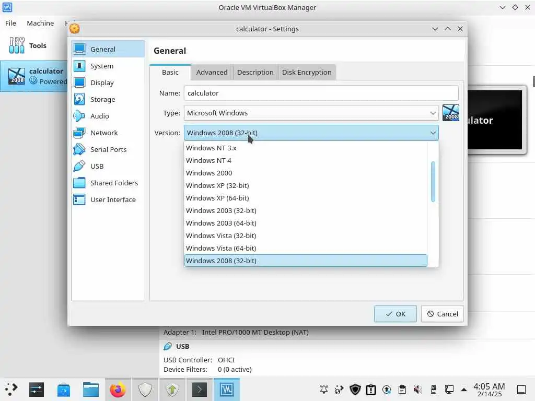Choose Windows Vista (32-bit) version

(x=306, y=235)
